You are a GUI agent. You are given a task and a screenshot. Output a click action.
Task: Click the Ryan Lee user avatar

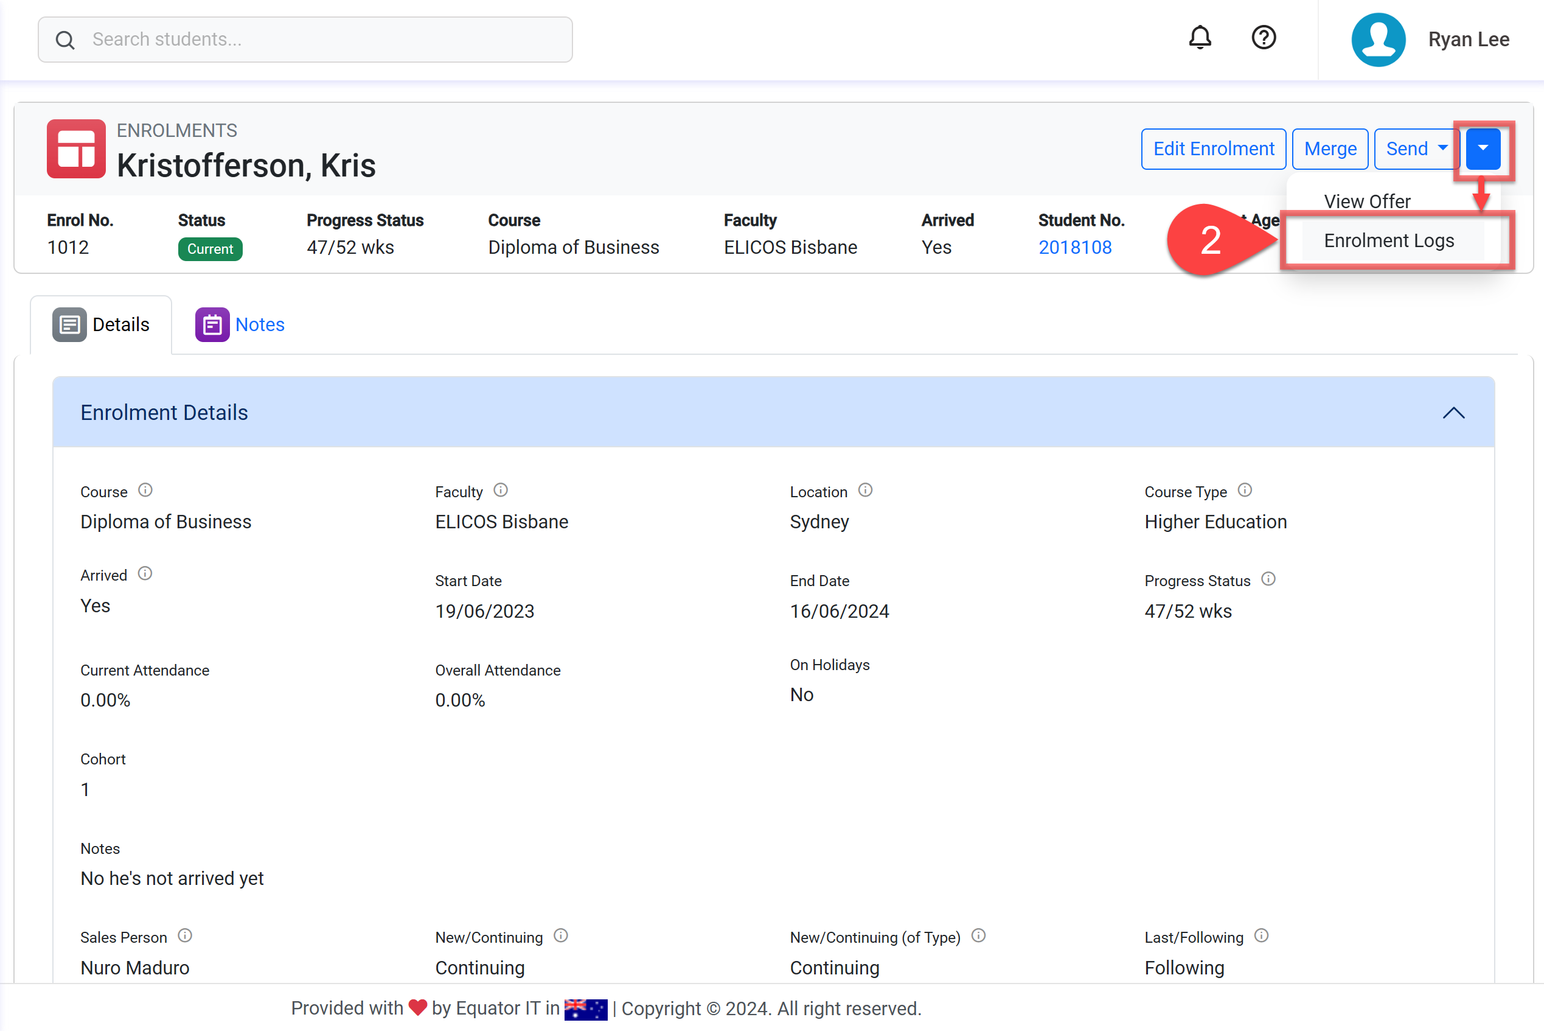1379,40
